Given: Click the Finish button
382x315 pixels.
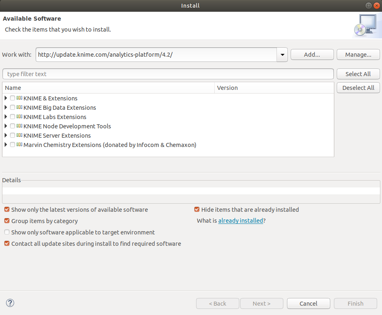Looking at the screenshot, I should tap(355, 304).
